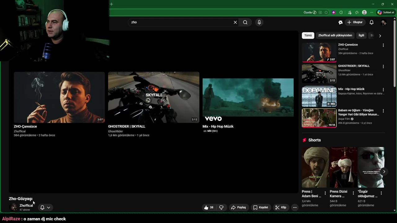Viewport: 397px width, 223px height.
Task: Play ZHO-Çaresizce end screen video
Action: [x=59, y=97]
